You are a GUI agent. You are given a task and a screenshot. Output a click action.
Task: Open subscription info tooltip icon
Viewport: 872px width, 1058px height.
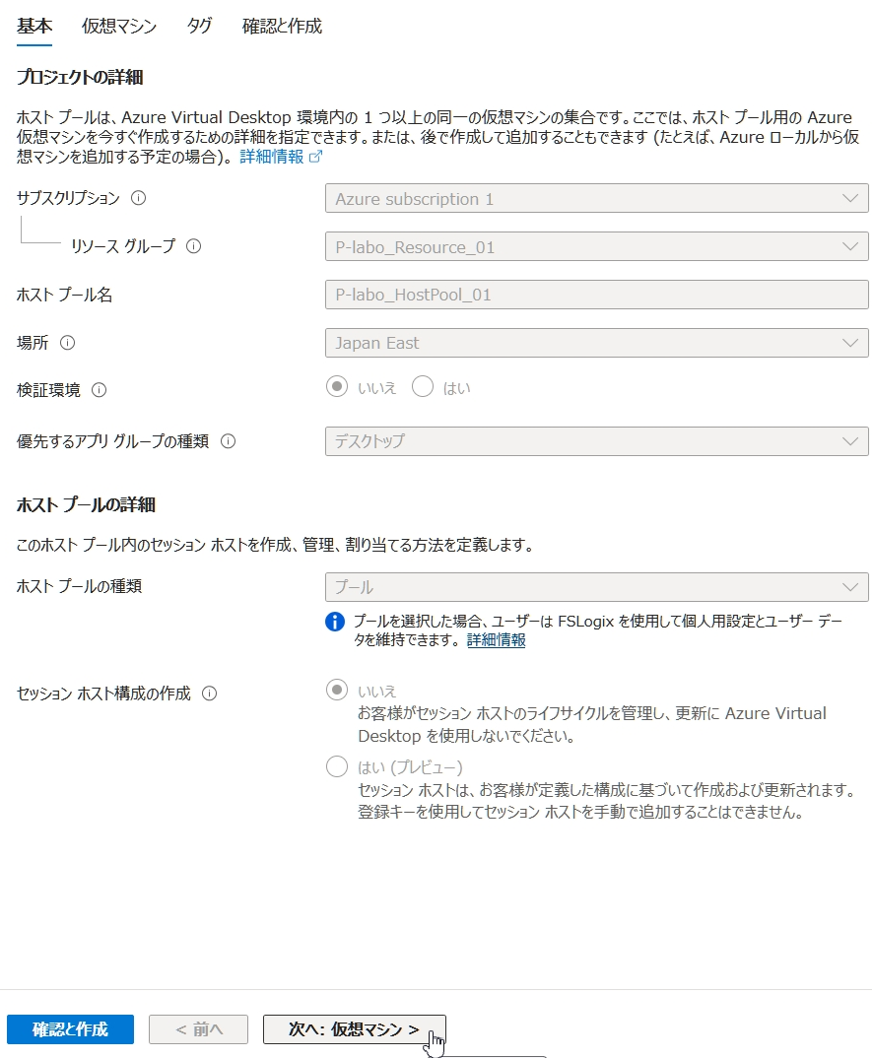(138, 198)
